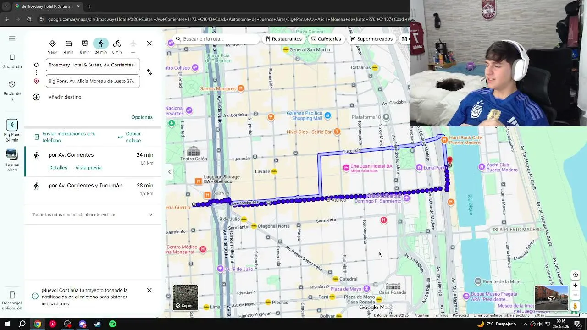Collapse the side panel with chevron
Image resolution: width=587 pixels, height=330 pixels.
[x=169, y=172]
